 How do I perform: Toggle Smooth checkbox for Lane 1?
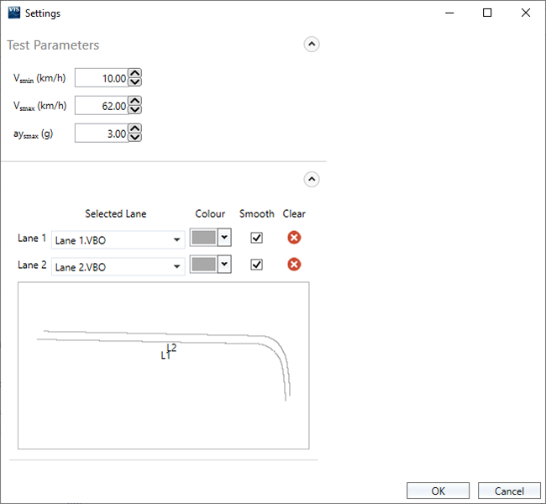257,238
